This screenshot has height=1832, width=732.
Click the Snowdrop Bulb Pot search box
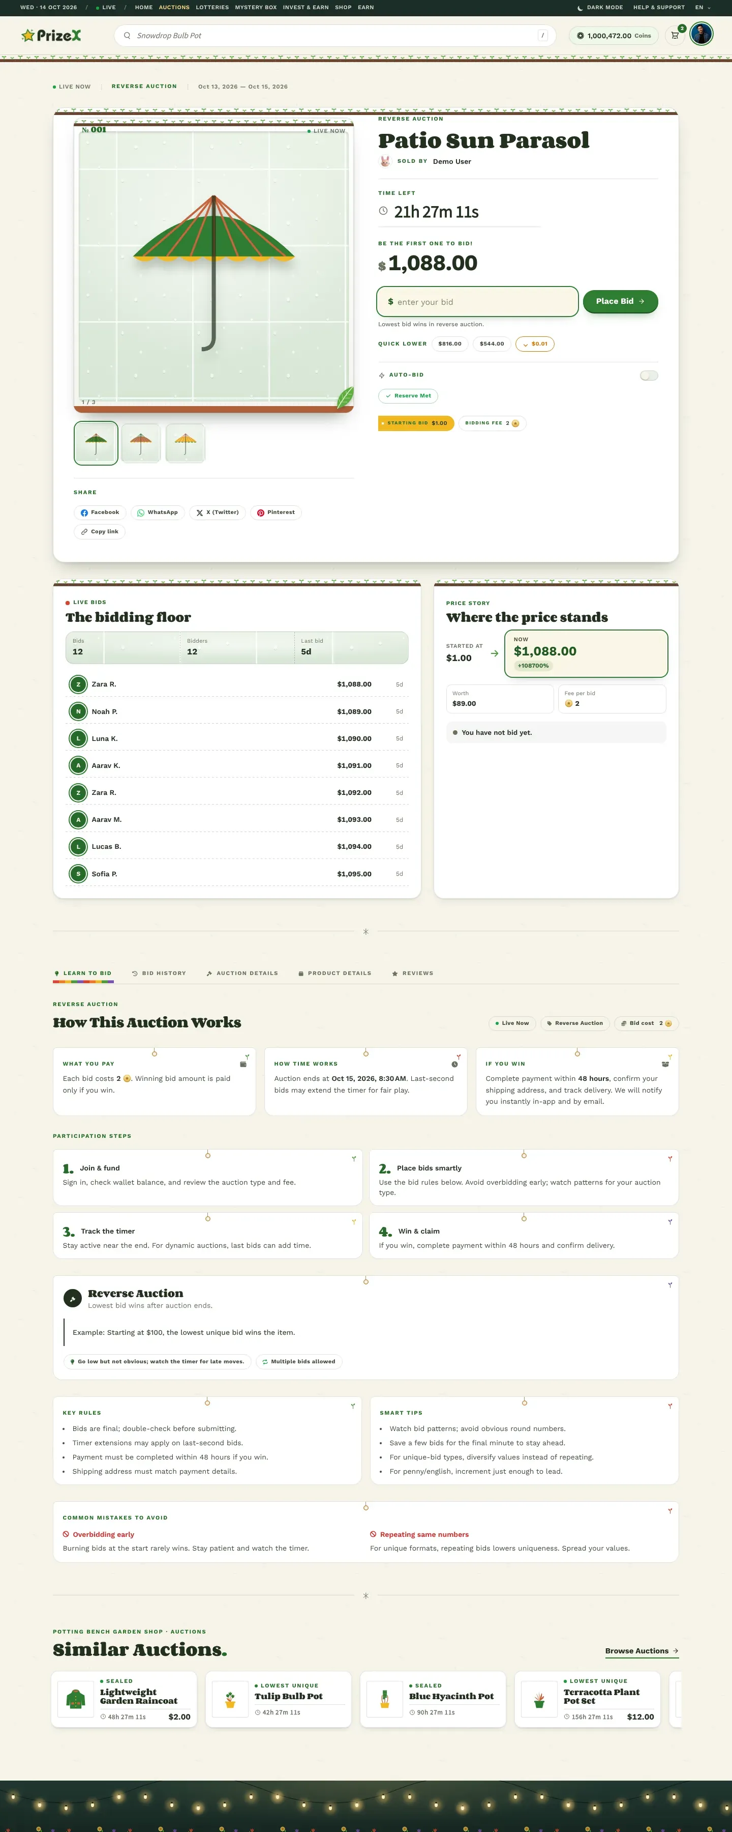click(334, 36)
